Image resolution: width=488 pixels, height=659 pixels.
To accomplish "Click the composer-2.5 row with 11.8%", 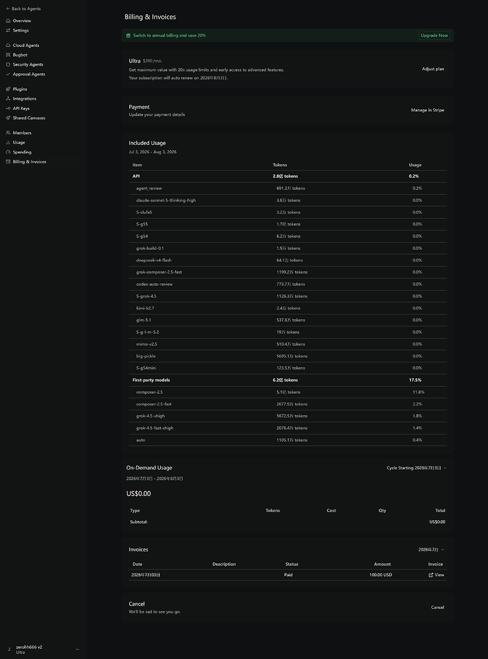I will pyautogui.click(x=287, y=392).
